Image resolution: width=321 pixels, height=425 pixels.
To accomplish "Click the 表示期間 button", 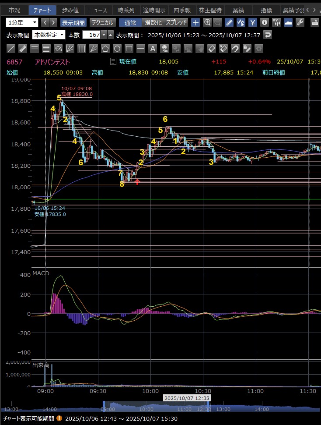I will (73, 22).
